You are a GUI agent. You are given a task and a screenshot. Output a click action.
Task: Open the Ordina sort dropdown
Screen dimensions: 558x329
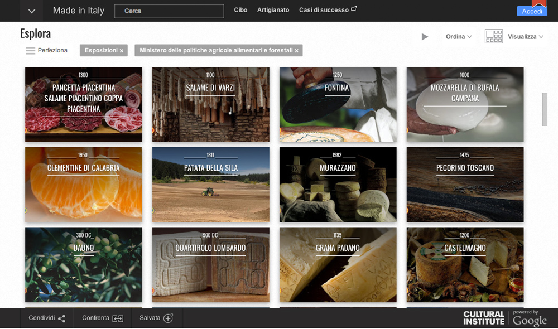tap(459, 37)
